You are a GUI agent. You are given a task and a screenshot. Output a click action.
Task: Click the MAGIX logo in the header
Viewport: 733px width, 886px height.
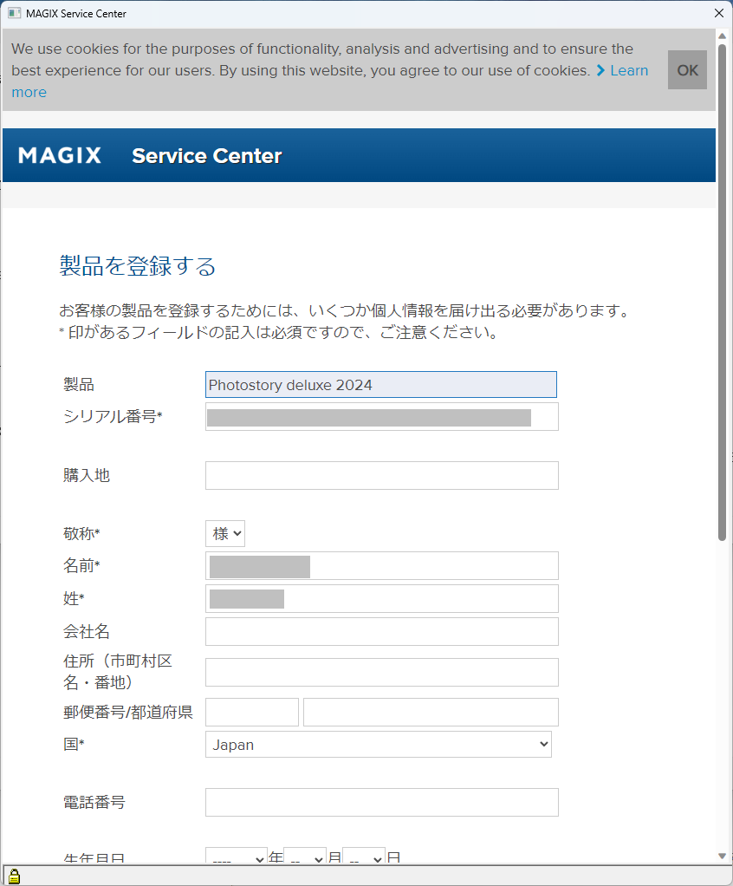[60, 155]
